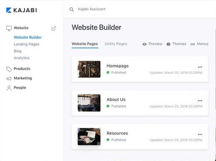Screen dimensions: 216x161
Task: Click Published label under Homepage
Action: (x=119, y=72)
